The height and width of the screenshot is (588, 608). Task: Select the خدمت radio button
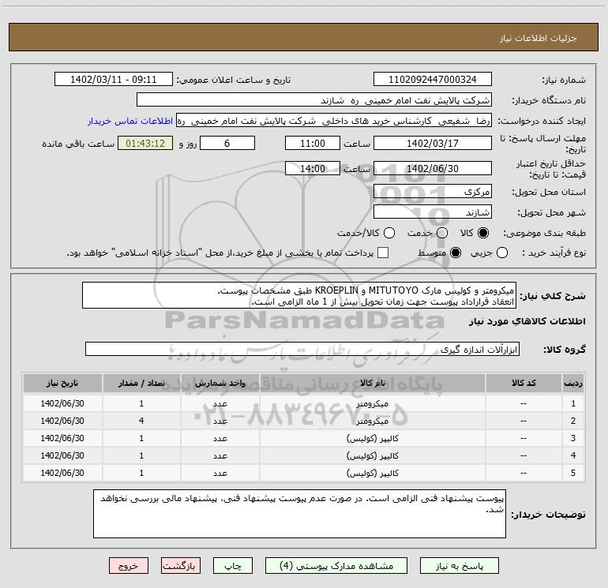click(442, 233)
